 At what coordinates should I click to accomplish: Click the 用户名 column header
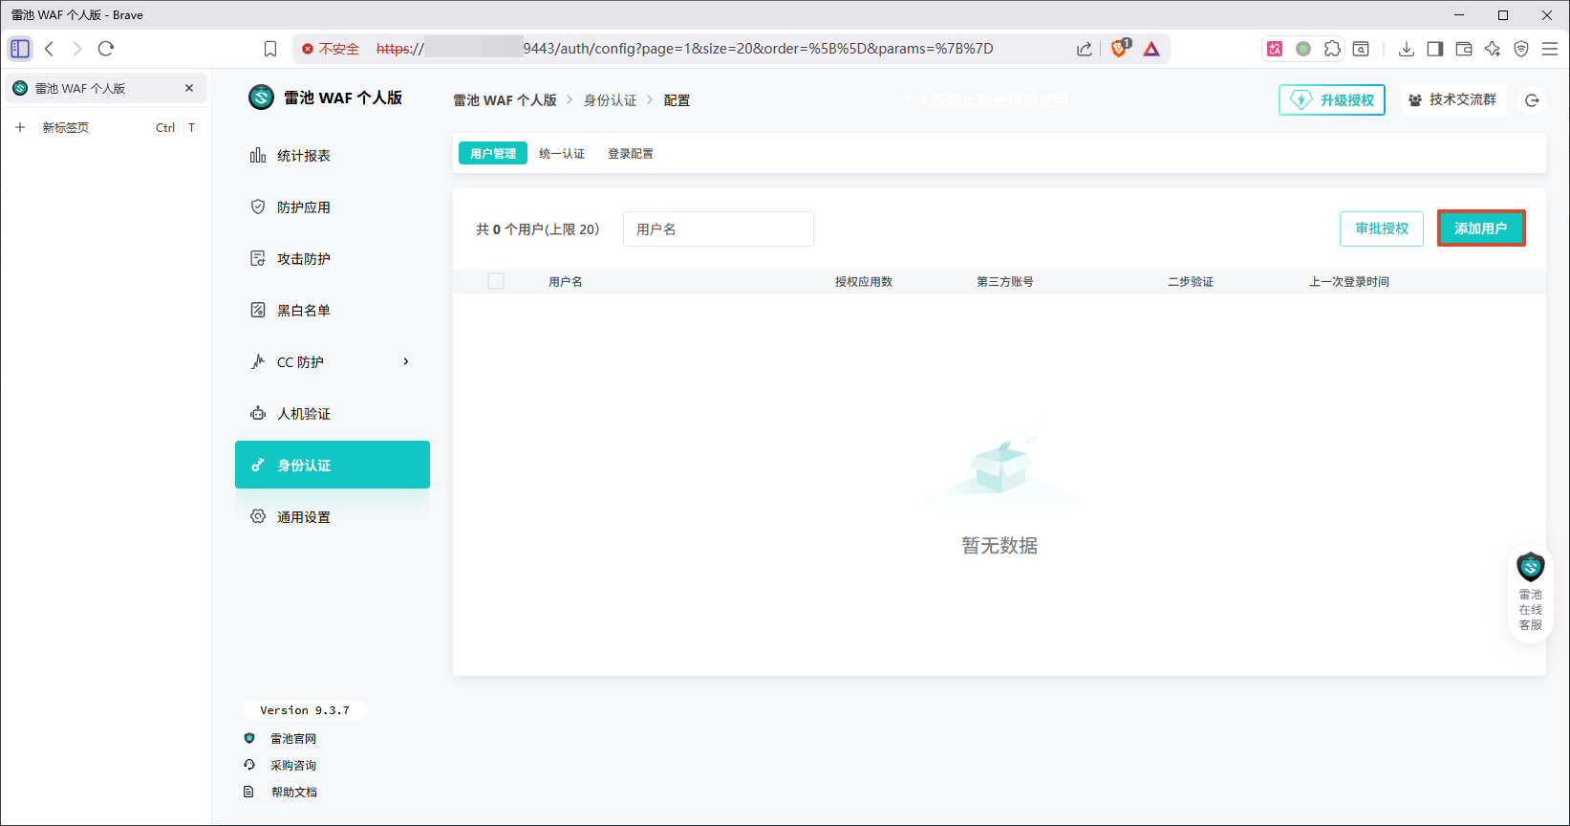pos(566,282)
